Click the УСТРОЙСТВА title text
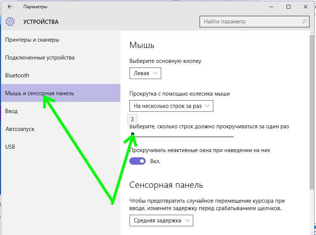This screenshot has width=316, height=235. [x=41, y=22]
